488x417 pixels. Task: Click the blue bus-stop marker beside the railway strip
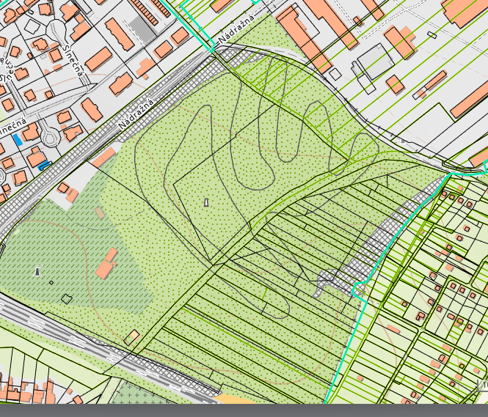pyautogui.click(x=44, y=166)
